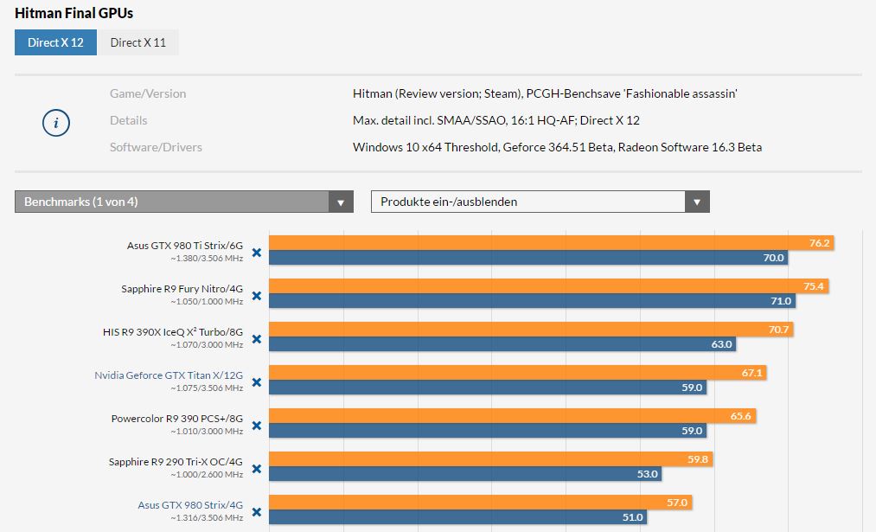876x532 pixels.
Task: Remove Nvidia Geforce GTX Titan X/12G with X icon
Action: click(257, 382)
